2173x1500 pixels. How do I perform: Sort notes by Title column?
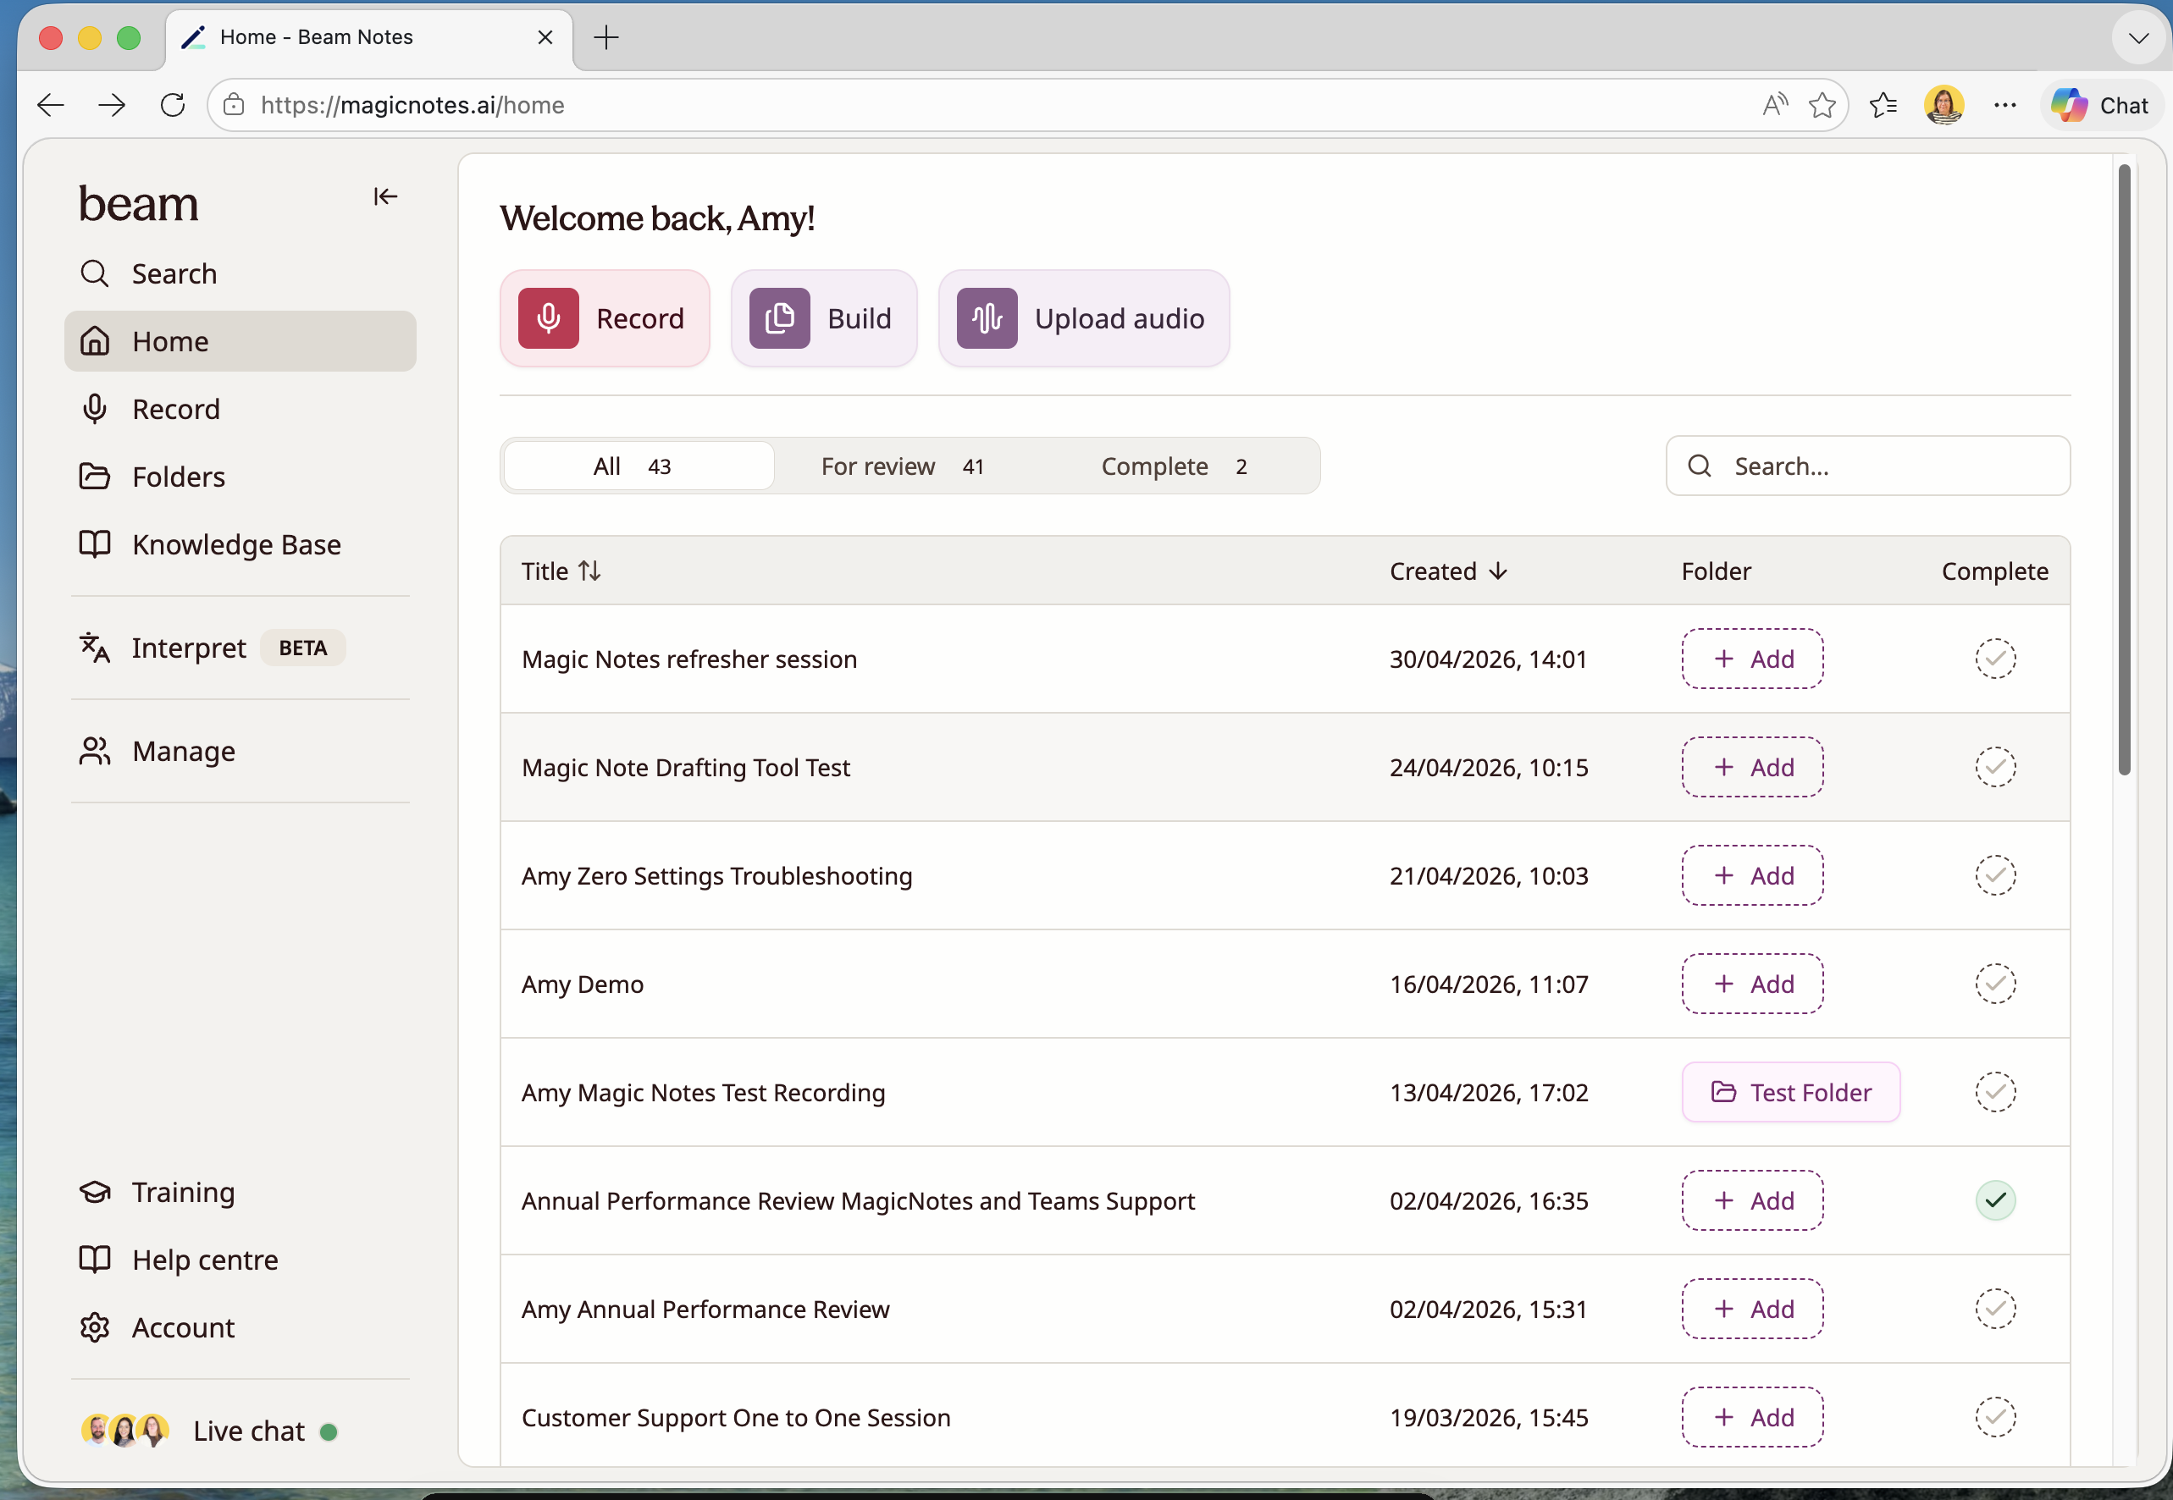[561, 571]
